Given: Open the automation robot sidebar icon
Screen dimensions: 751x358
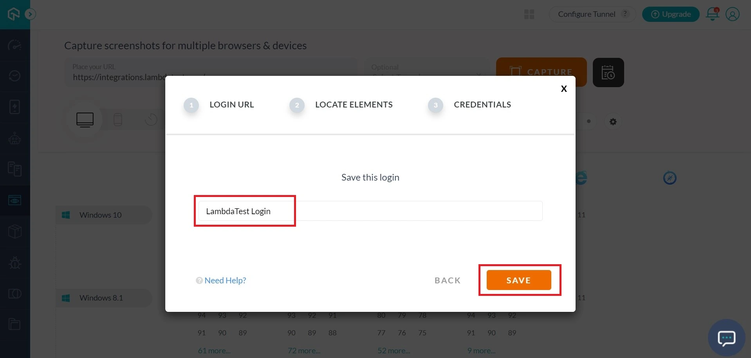Looking at the screenshot, I should tap(15, 138).
